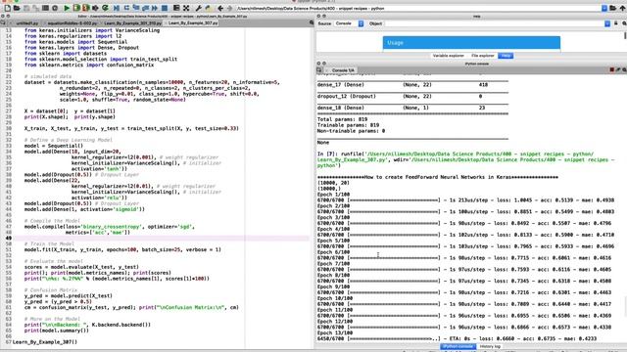
Task: Lock the Help pane with the padlock
Action: click(x=616, y=23)
